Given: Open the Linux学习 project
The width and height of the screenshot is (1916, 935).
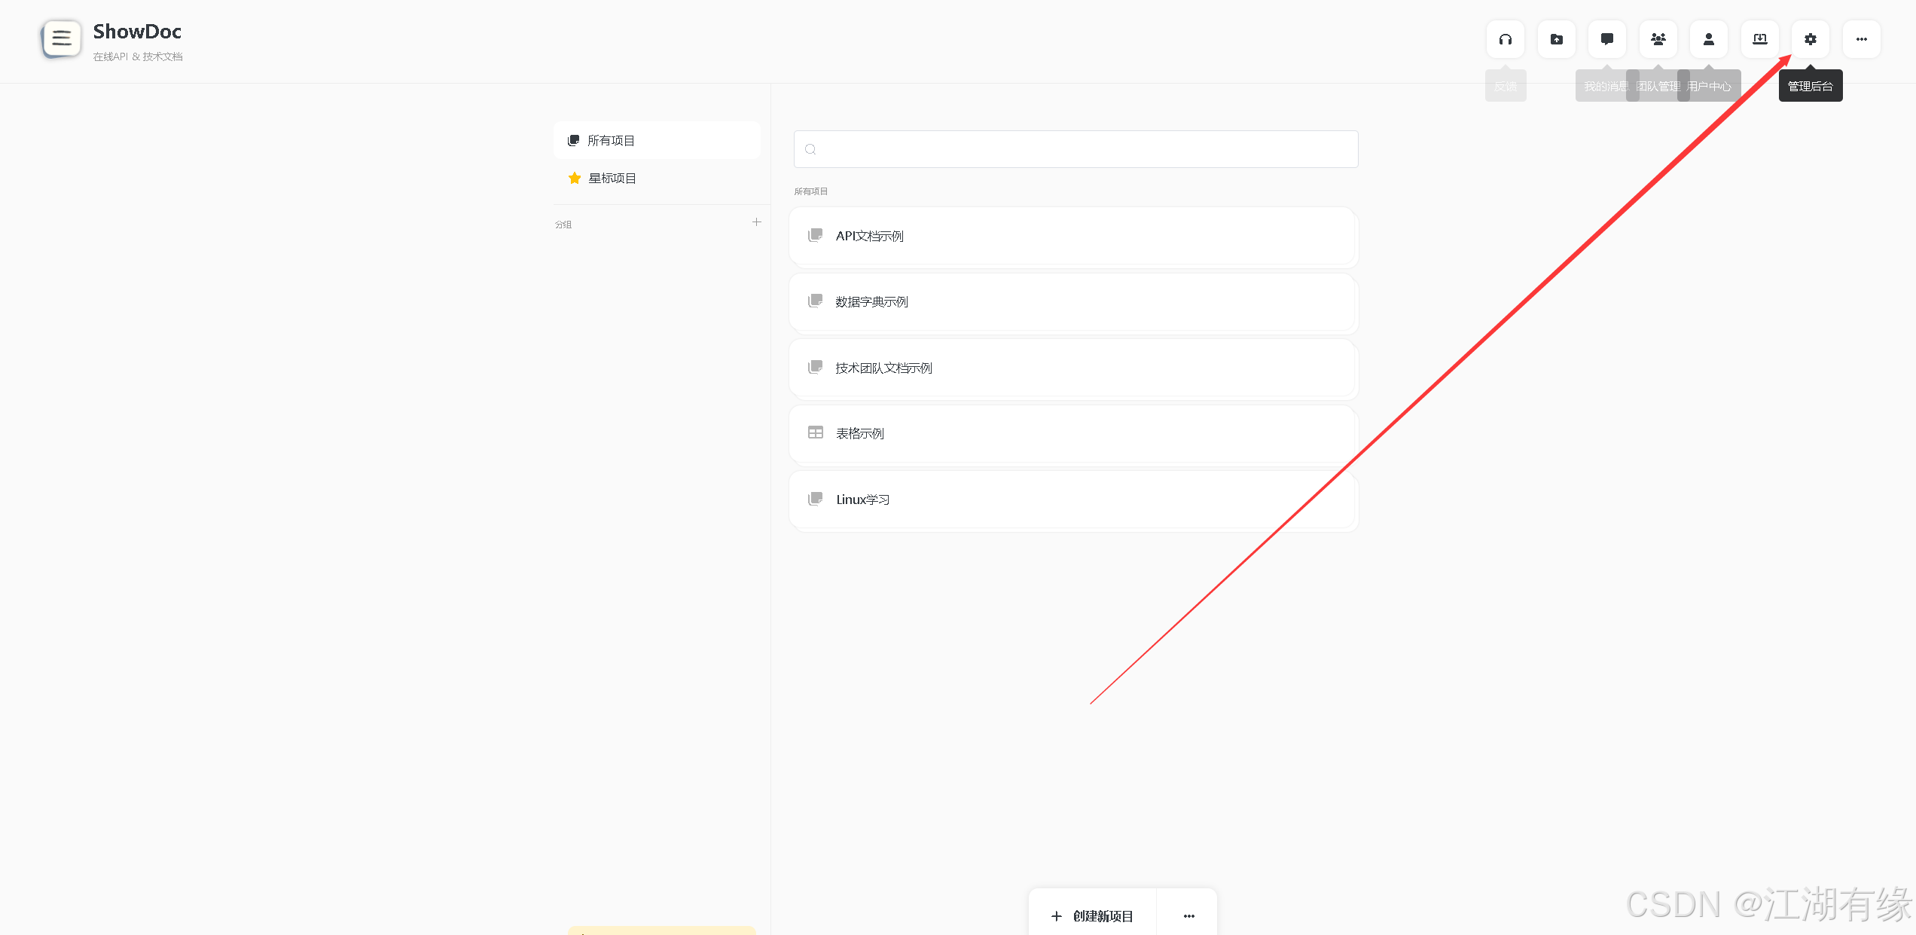Looking at the screenshot, I should [x=1072, y=500].
